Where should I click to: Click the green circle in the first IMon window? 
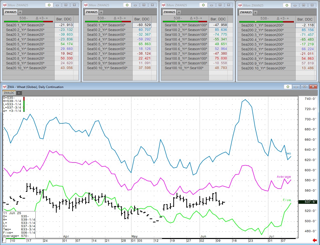click(49, 5)
